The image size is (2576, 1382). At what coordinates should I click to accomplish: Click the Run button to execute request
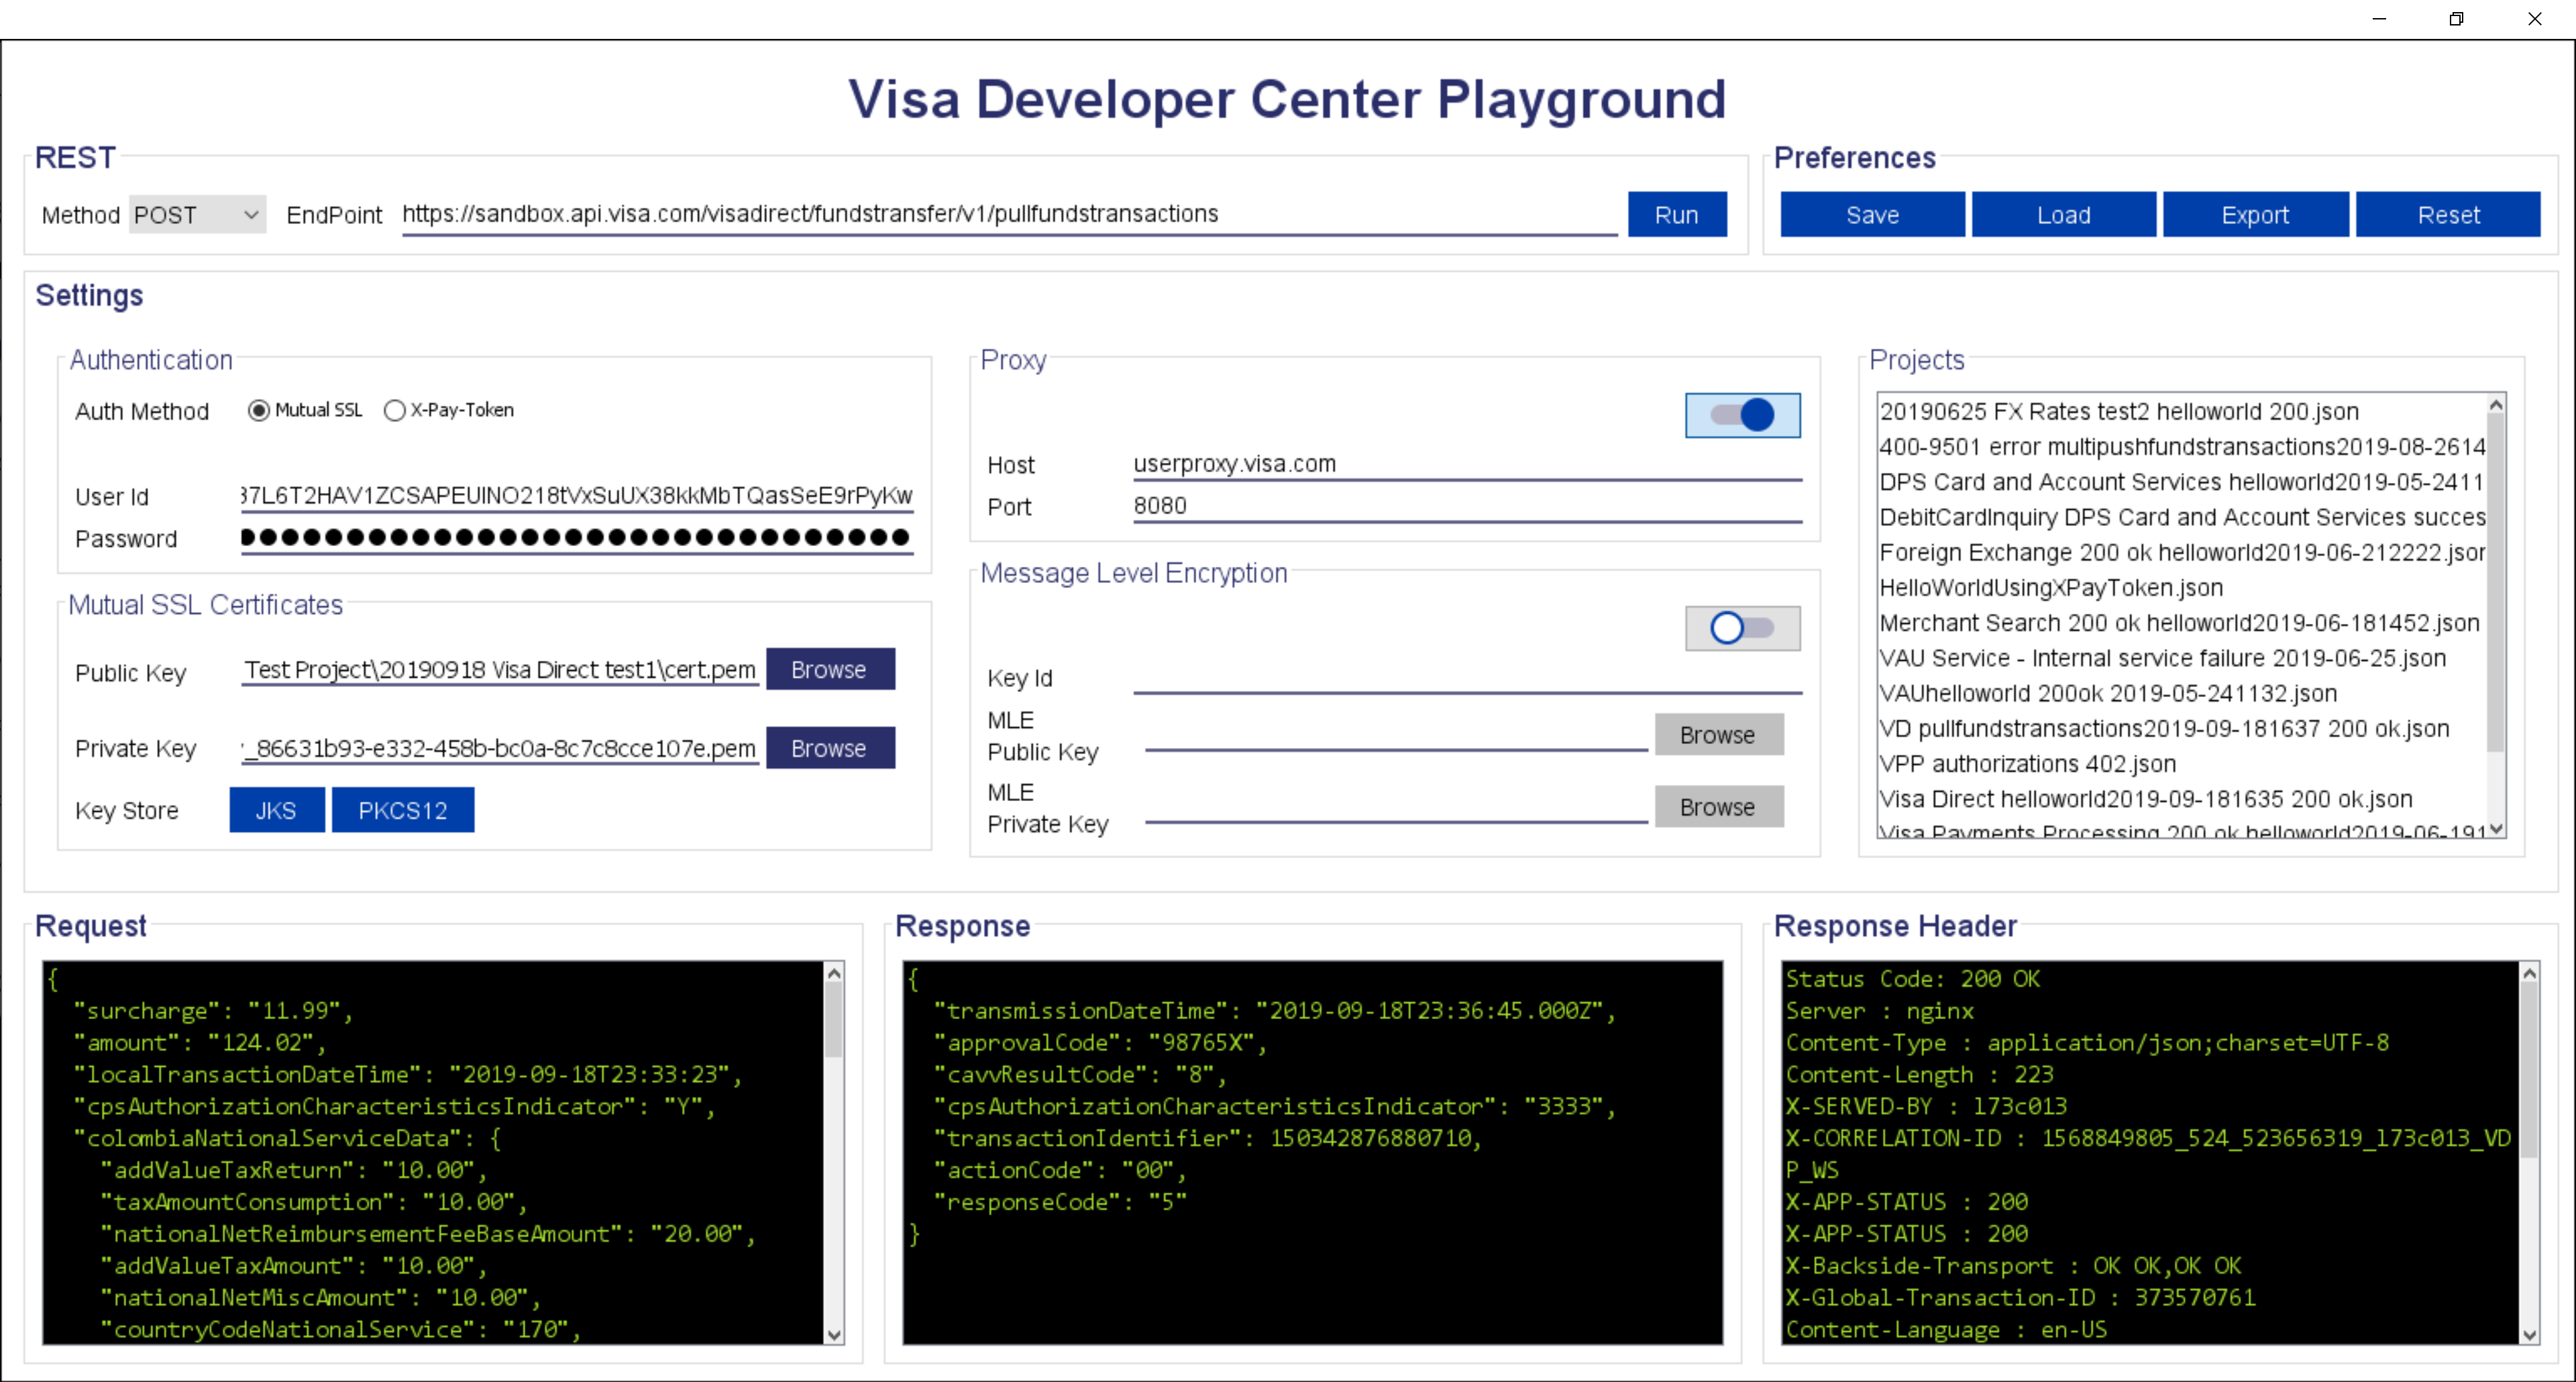click(1676, 213)
